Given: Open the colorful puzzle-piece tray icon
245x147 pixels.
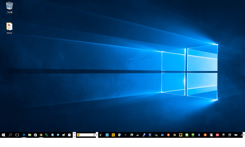Looking at the screenshot, I should tap(132, 135).
